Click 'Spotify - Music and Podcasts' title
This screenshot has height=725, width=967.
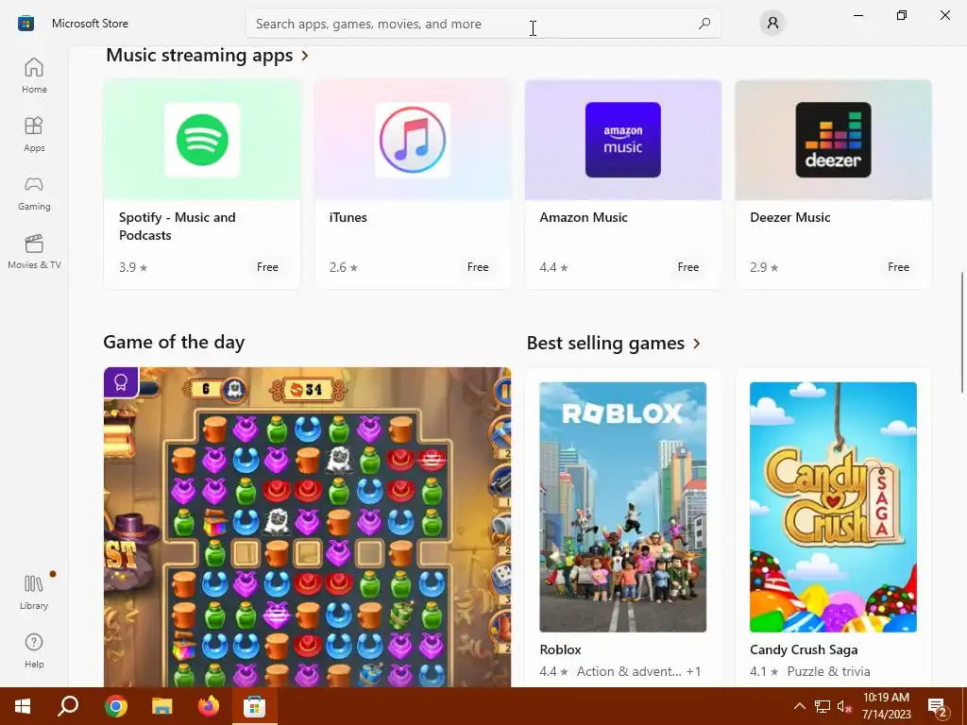click(177, 227)
